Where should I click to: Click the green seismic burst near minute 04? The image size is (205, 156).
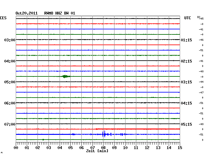click(x=65, y=76)
